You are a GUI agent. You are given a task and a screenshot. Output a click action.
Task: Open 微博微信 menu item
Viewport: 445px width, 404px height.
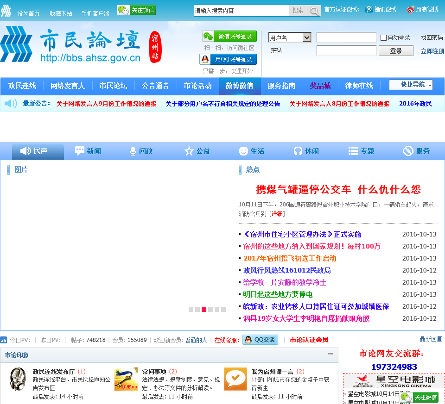(240, 86)
